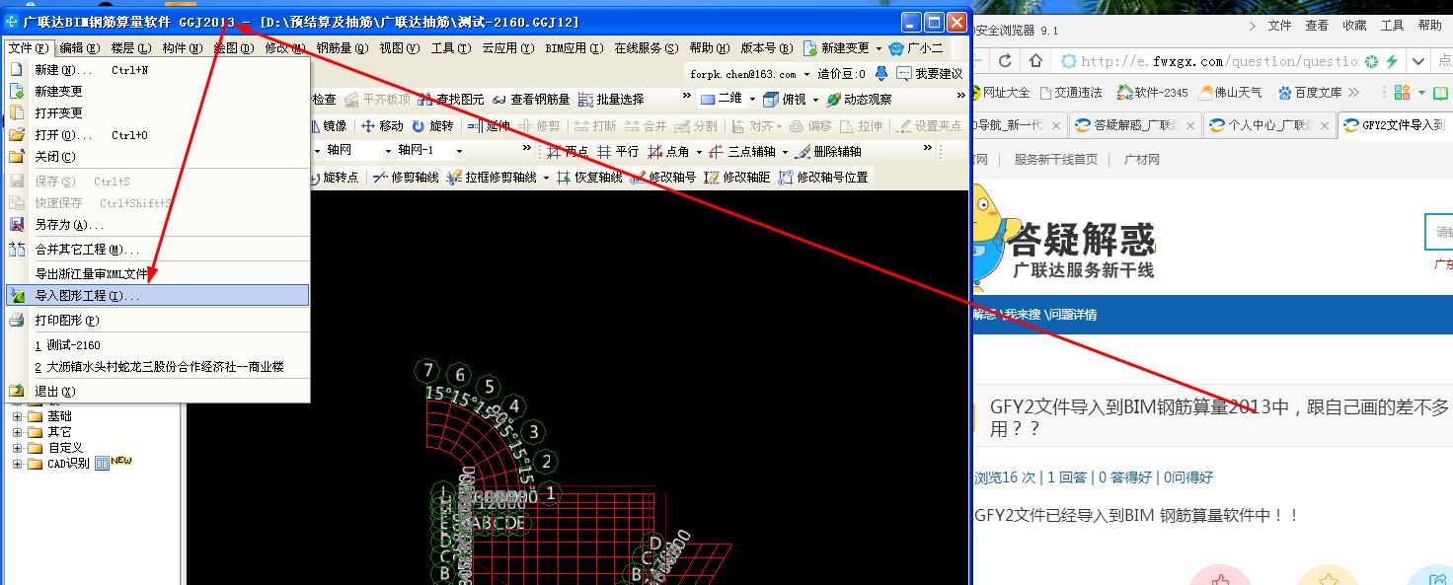
Task: Click the 旋转 rotate tool
Action: [x=433, y=125]
